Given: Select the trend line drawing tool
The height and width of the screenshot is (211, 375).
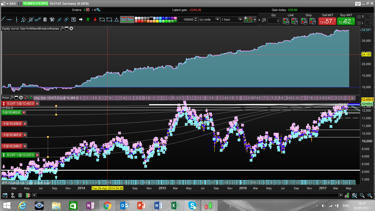Looking at the screenshot, I should coord(3,20).
